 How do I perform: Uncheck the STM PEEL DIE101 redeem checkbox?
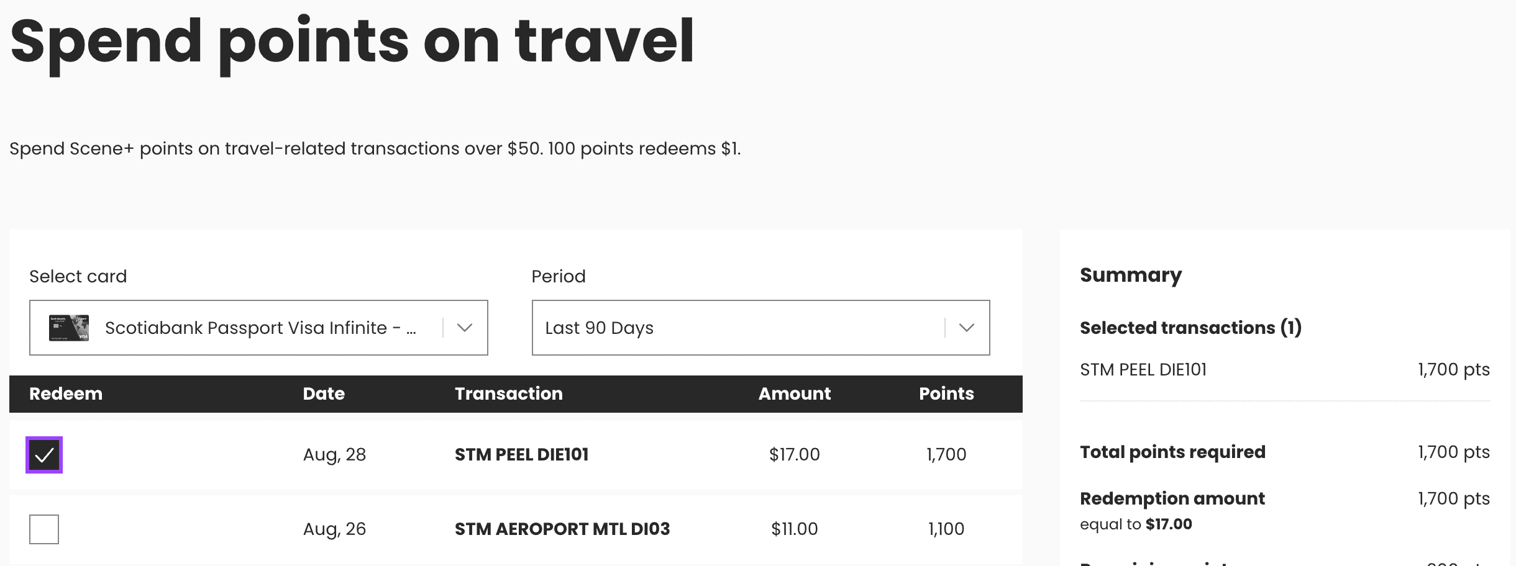point(44,455)
